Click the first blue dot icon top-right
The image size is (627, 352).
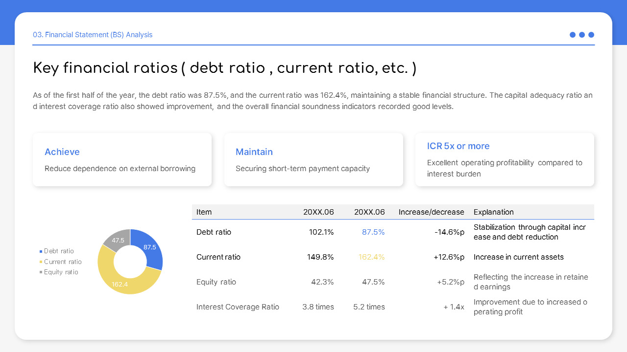tap(573, 35)
